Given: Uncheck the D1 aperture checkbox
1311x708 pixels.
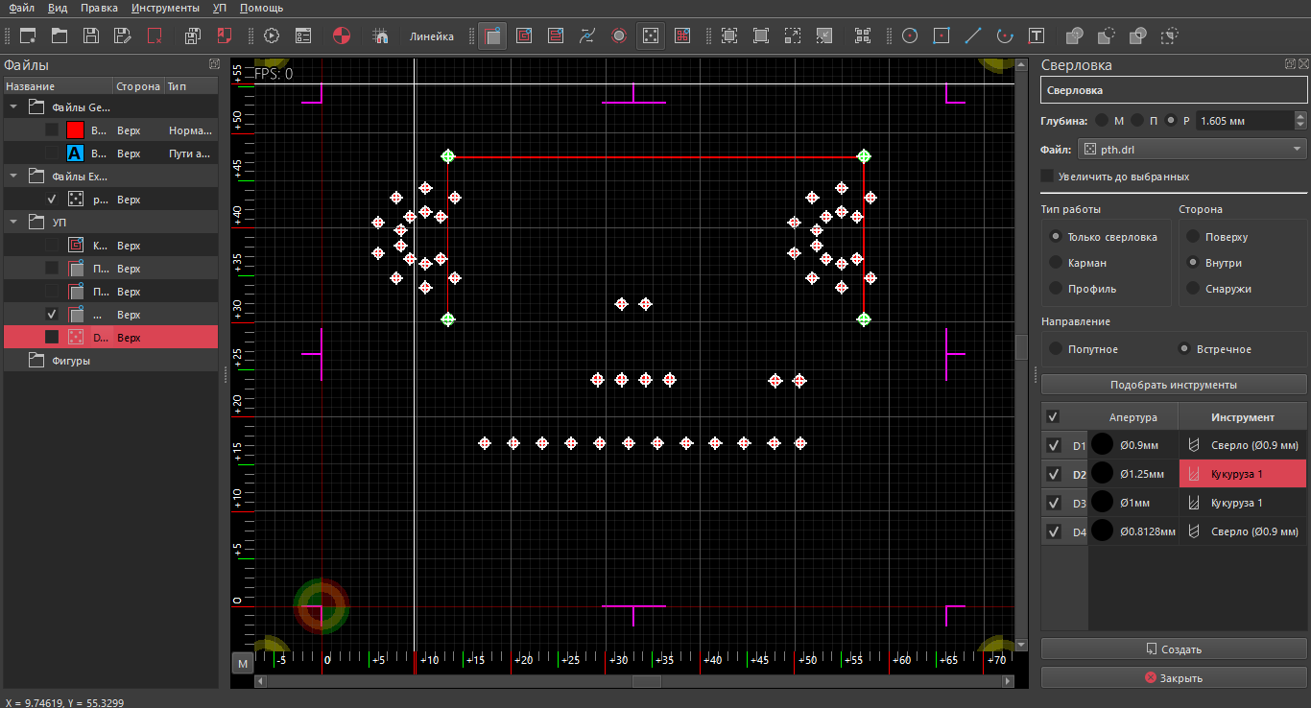Looking at the screenshot, I should click(1054, 446).
